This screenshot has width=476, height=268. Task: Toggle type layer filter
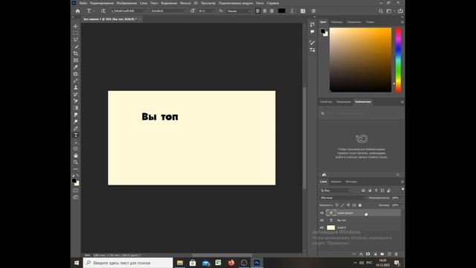tap(376, 191)
